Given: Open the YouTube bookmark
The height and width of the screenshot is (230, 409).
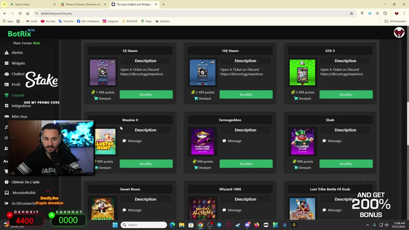Looking at the screenshot, I should (48, 21).
